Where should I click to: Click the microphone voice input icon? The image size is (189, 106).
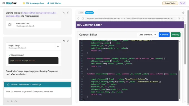(12, 101)
